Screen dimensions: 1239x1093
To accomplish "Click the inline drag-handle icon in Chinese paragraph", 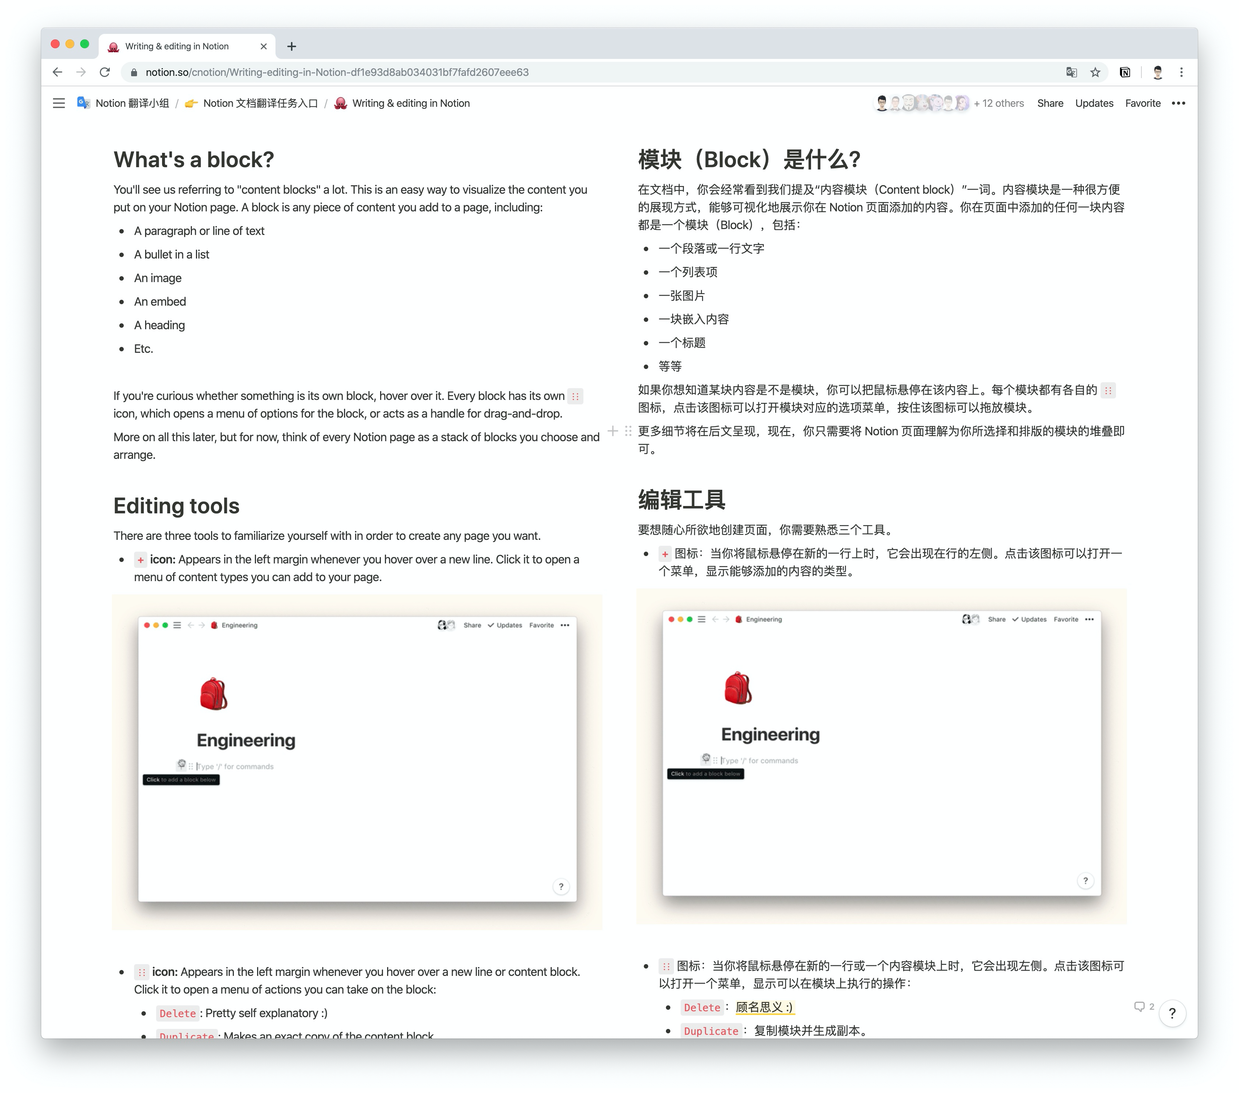I will click(1108, 390).
